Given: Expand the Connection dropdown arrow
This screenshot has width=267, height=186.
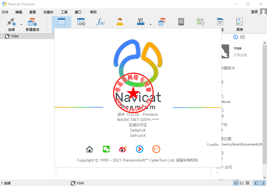Looking at the screenshot, I should click(x=21, y=24).
